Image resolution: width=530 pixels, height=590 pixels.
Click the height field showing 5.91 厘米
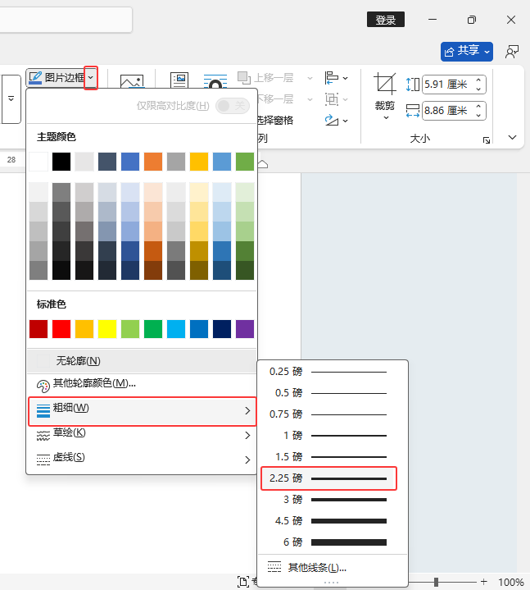click(446, 84)
